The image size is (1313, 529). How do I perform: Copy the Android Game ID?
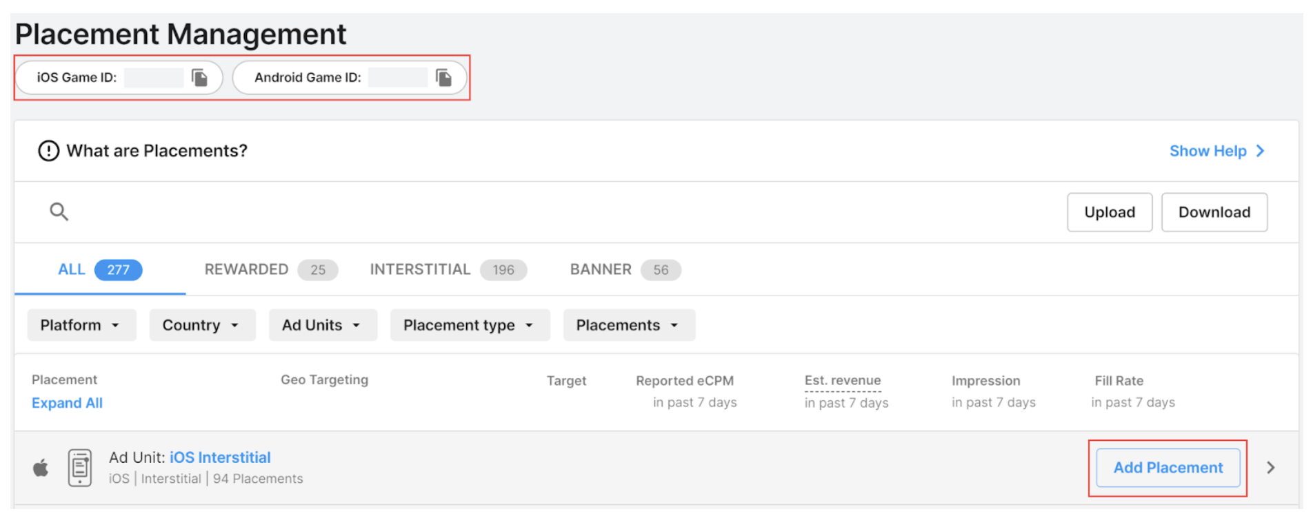443,78
